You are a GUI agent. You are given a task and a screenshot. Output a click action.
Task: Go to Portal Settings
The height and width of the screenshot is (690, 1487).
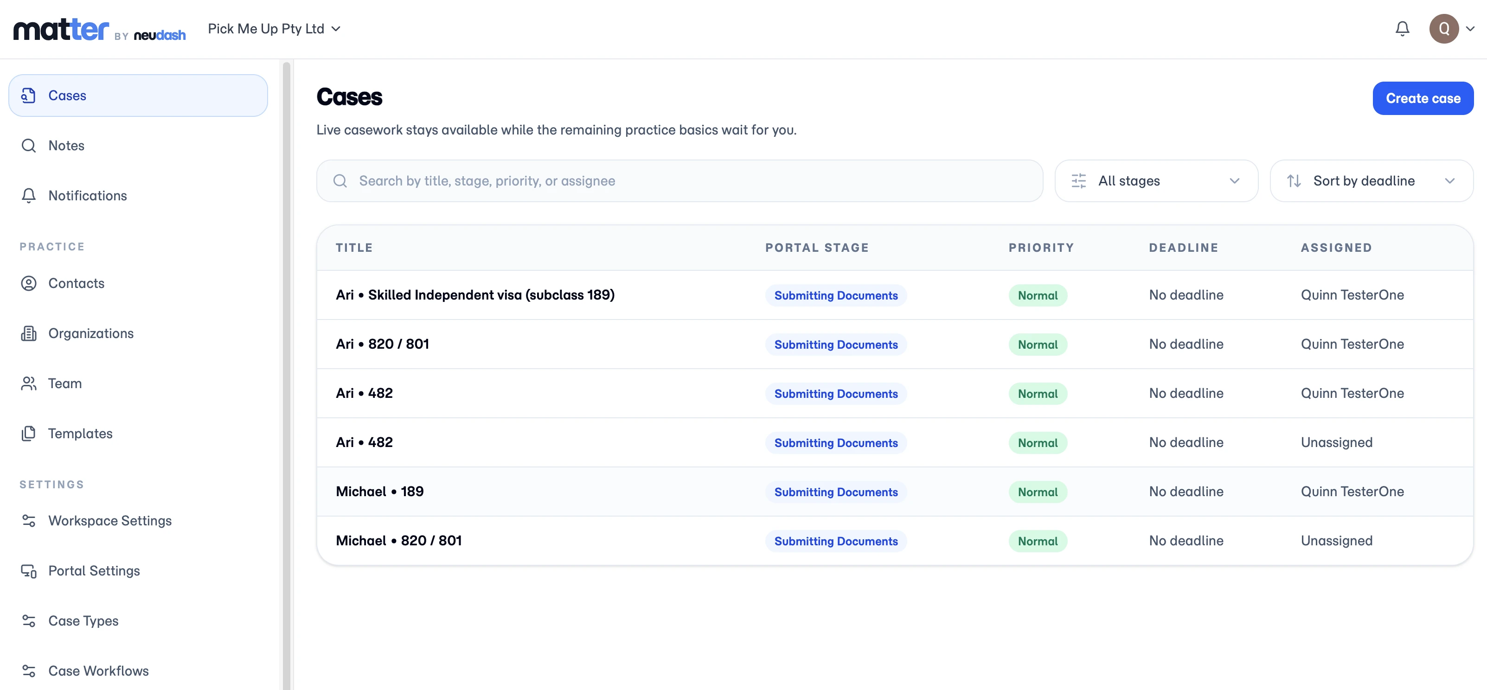(x=138, y=570)
